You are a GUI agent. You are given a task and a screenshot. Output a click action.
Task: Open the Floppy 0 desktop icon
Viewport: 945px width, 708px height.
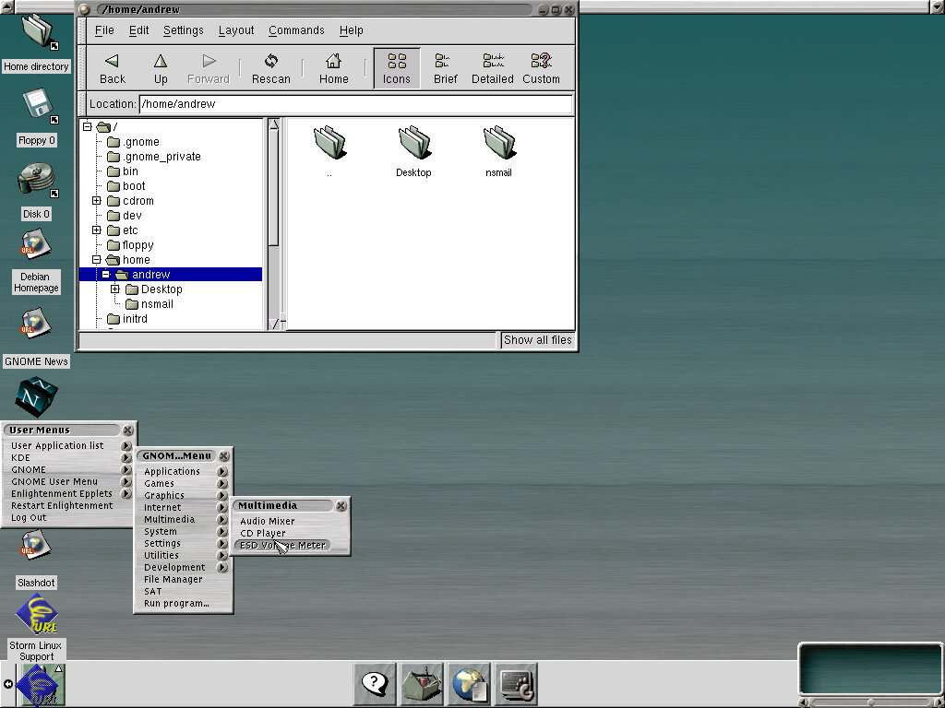coord(37,109)
